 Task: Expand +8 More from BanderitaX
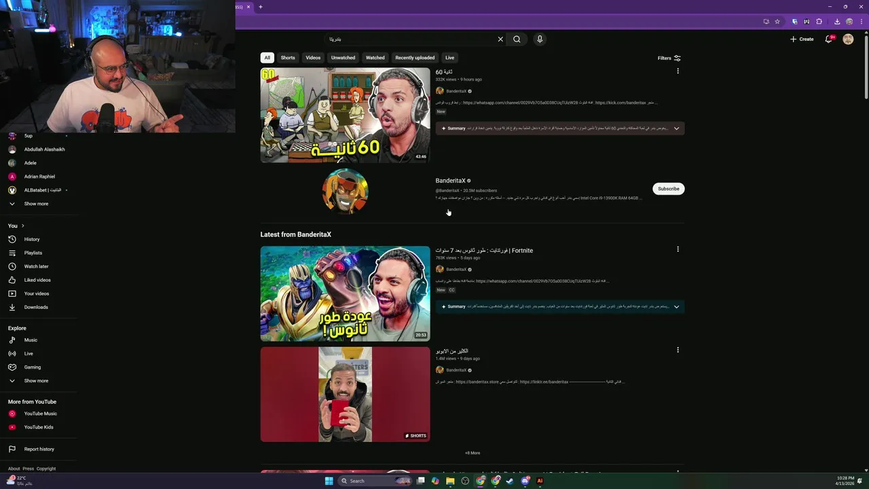(x=472, y=453)
